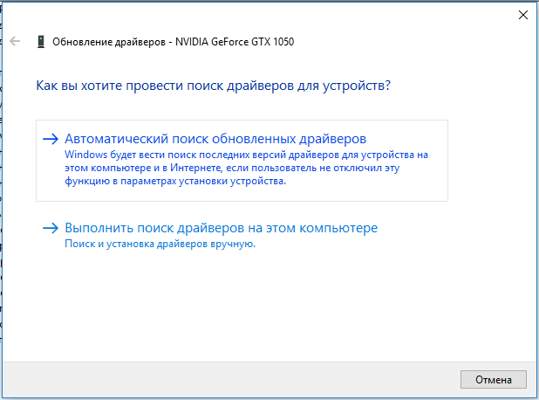The width and height of the screenshot is (539, 400).
Task: Choose "Выполнить поиск драйверов на этом компьютере"
Action: point(221,228)
